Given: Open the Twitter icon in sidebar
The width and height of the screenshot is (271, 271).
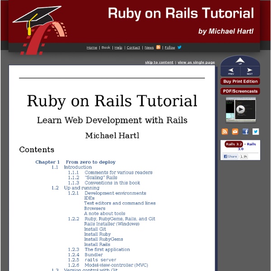Looking at the screenshot, I should 256,131.
